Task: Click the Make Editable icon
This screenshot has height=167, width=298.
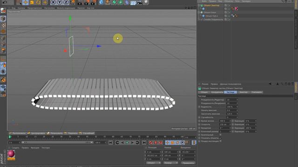Action: tap(3, 11)
